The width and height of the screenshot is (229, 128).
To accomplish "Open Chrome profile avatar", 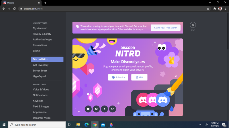I will (220, 9).
